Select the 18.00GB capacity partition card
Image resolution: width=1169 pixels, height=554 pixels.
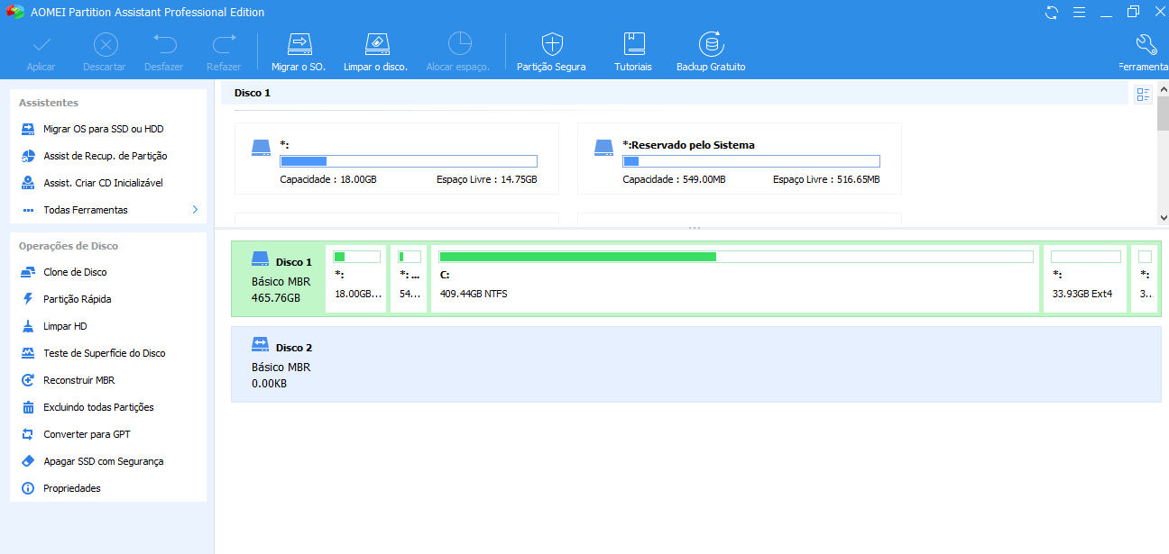[x=397, y=159]
